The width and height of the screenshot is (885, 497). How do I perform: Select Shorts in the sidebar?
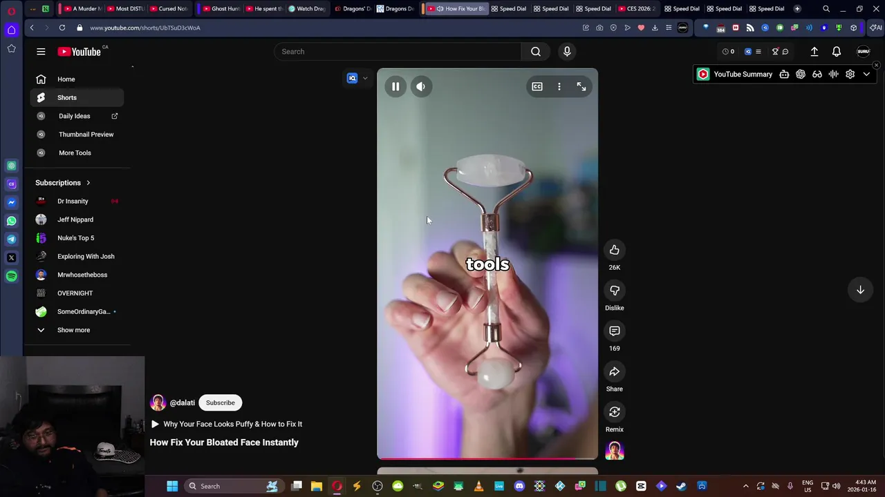tap(77, 97)
